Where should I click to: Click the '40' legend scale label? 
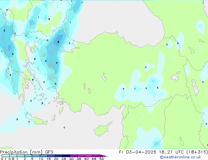click(87, 159)
